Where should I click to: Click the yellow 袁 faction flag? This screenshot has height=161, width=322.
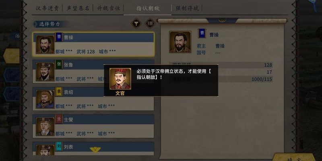[59, 92]
